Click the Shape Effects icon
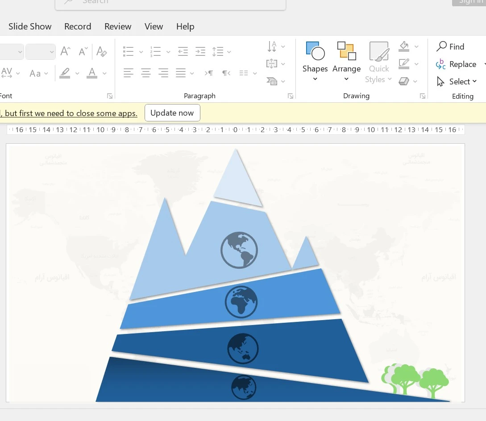 404,81
